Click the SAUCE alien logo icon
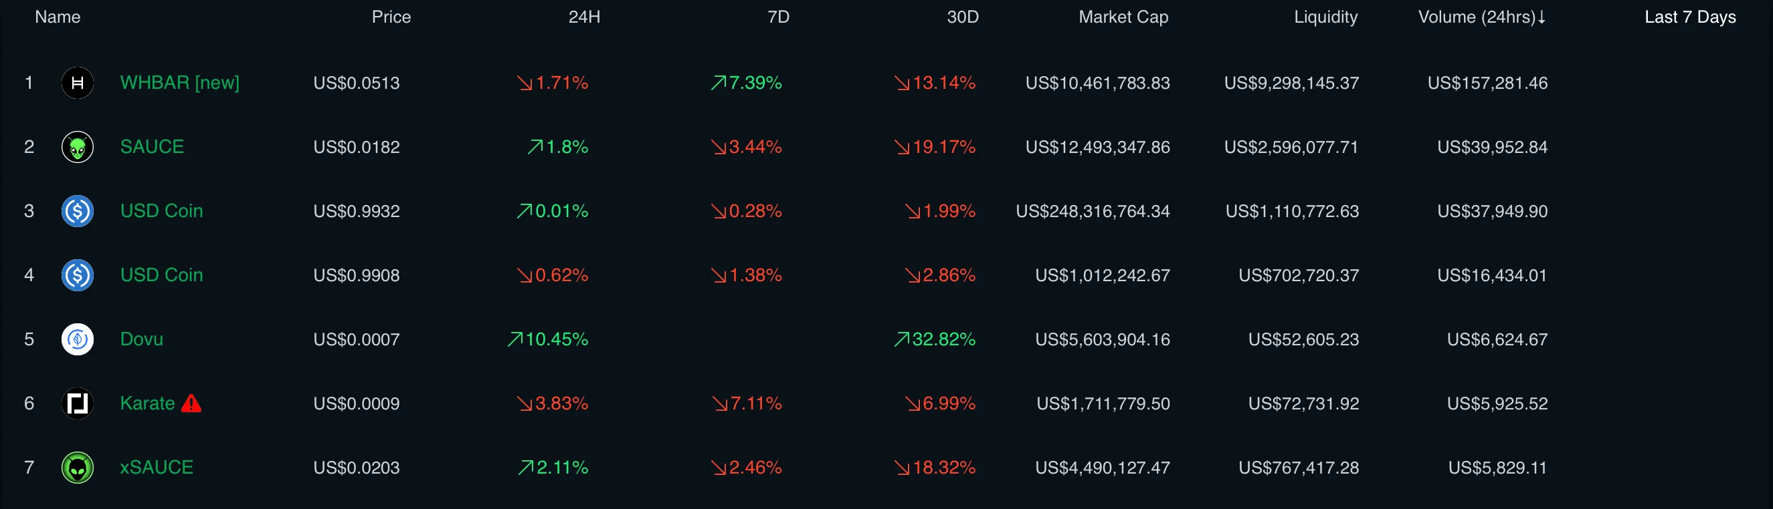This screenshot has width=1773, height=509. 77,147
